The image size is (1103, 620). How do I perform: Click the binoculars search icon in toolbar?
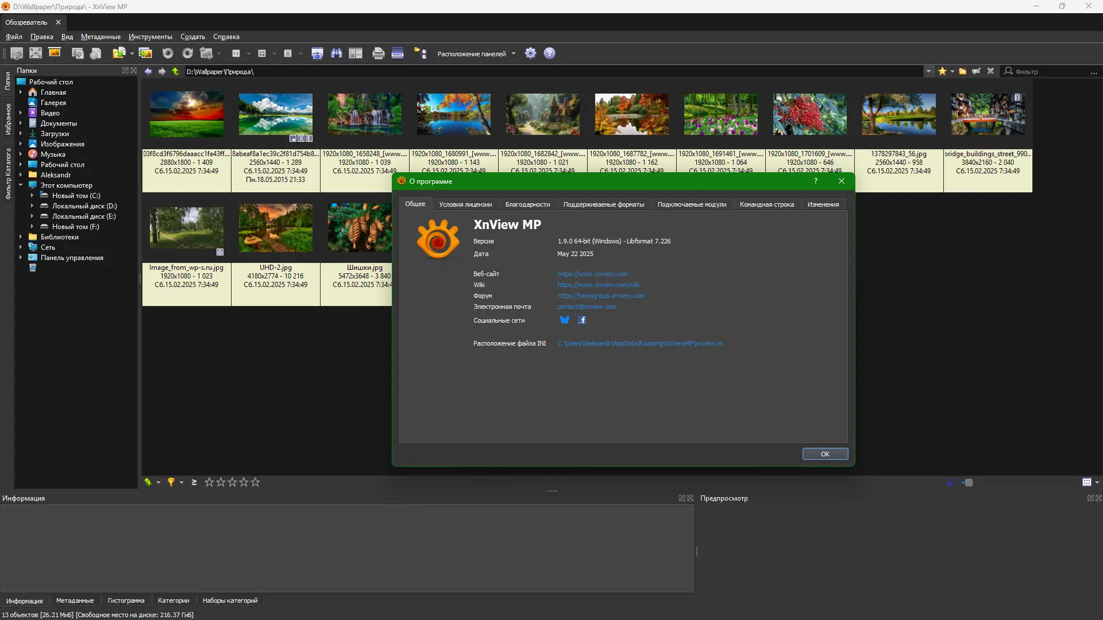(x=337, y=53)
